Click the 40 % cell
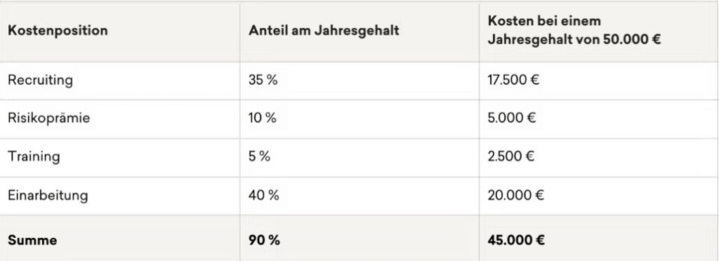719x261 pixels. pos(264,195)
